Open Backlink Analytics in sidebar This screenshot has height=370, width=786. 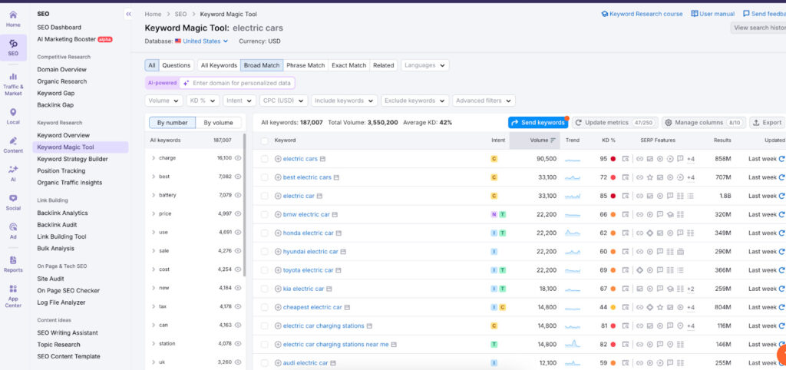click(62, 213)
